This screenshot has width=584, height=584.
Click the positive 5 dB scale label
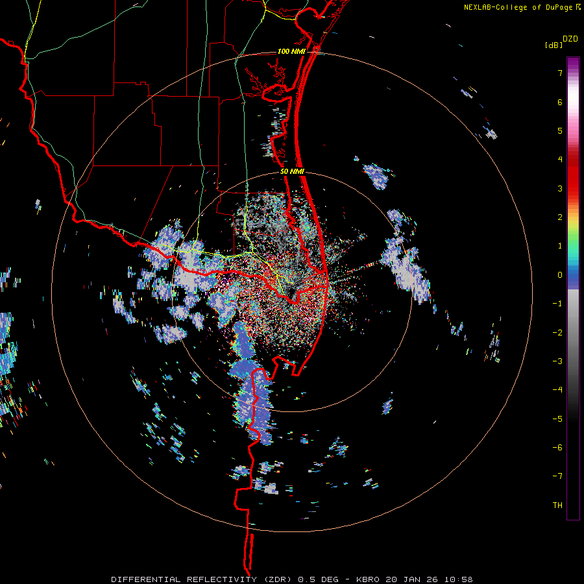pyautogui.click(x=560, y=130)
